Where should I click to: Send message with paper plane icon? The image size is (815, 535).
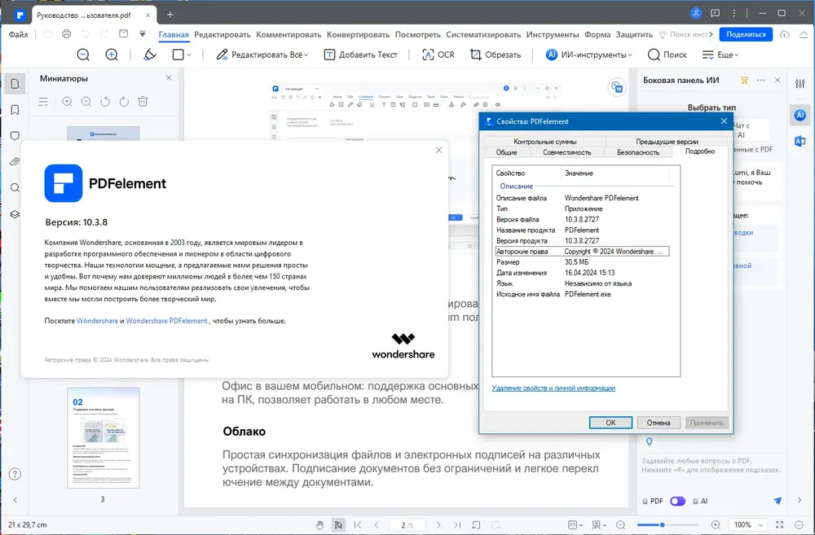pyautogui.click(x=778, y=501)
